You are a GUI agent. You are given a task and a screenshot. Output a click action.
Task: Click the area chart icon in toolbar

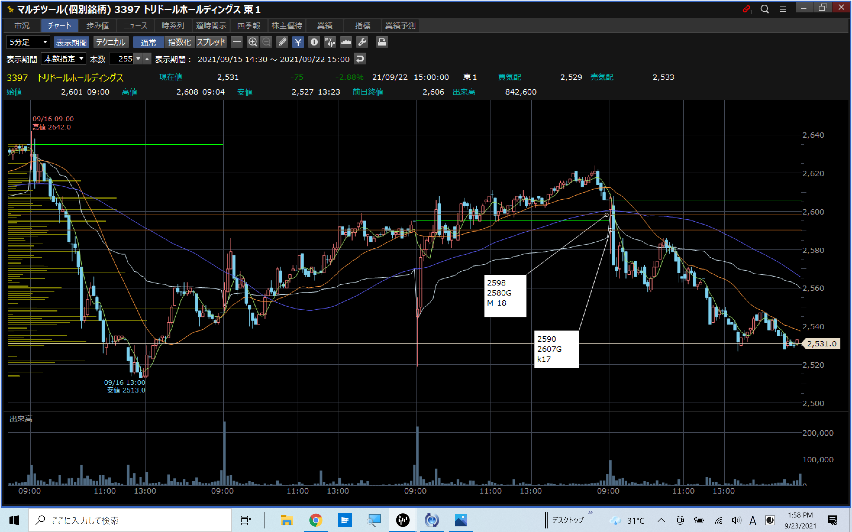coord(346,42)
